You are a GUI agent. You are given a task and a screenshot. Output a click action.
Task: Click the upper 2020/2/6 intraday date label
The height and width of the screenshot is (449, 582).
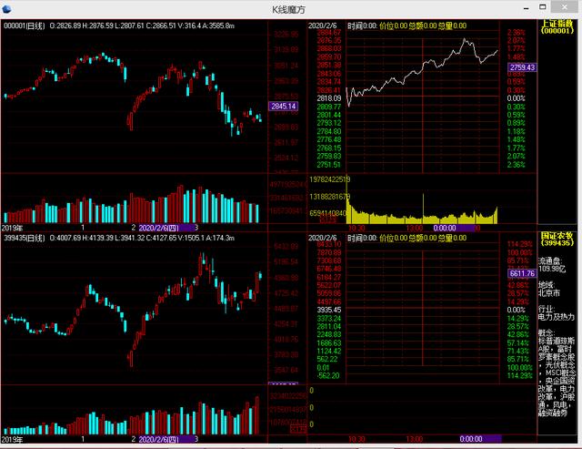tap(322, 26)
